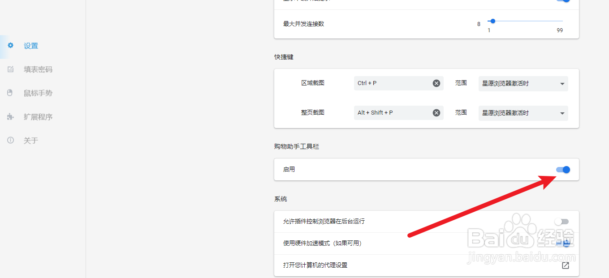This screenshot has width=609, height=278.
Task: Enable 允许插件控制浏览器在后台运行
Action: [561, 221]
